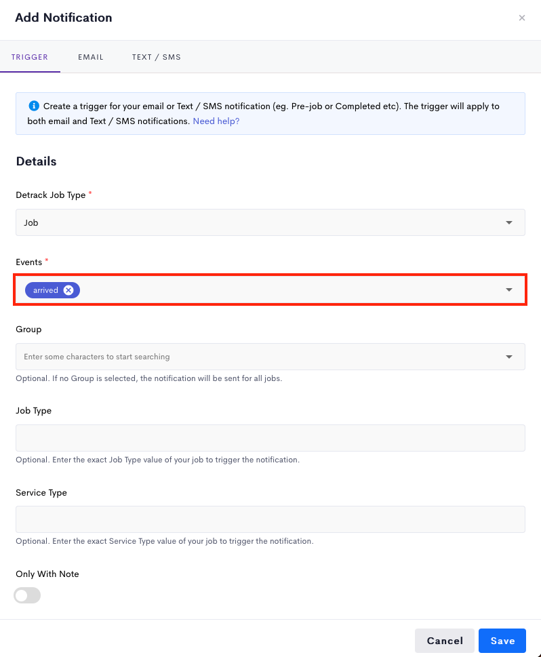This screenshot has width=541, height=657.
Task: Focus the Job Type text field
Action: coord(270,438)
